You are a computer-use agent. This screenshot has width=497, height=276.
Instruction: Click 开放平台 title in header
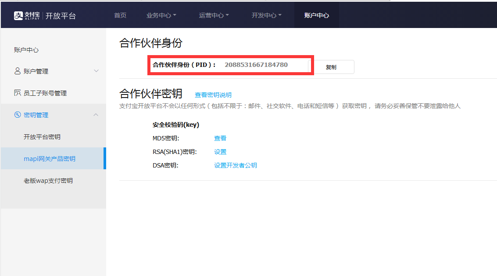tap(61, 16)
